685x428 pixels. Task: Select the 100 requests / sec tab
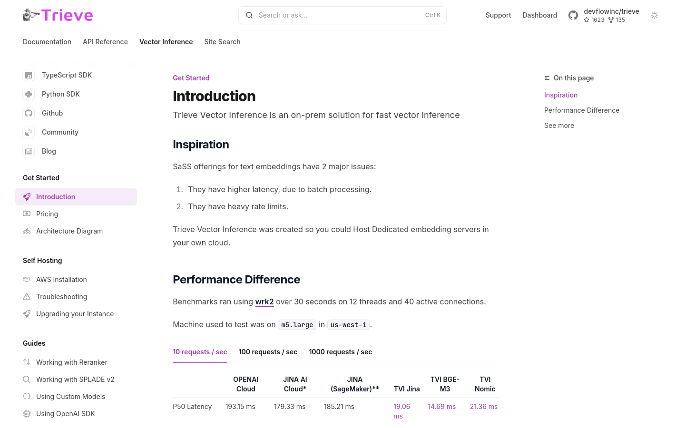(x=268, y=352)
